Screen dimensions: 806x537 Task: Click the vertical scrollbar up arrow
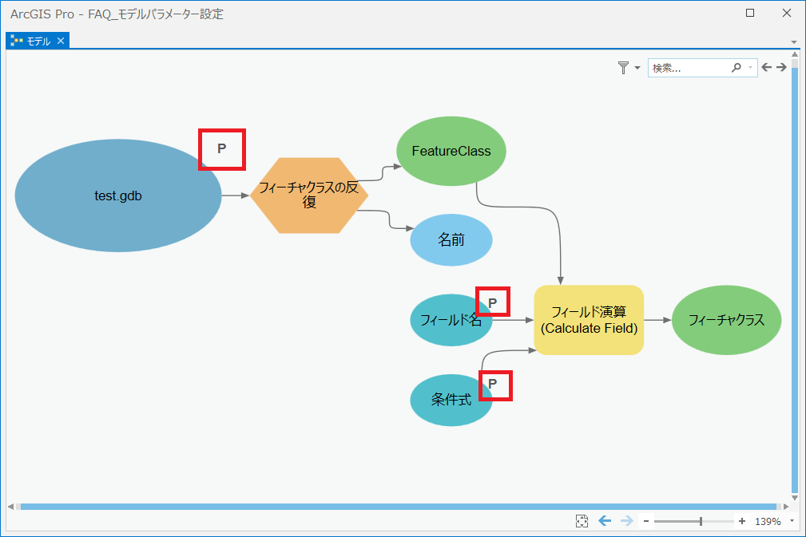tap(795, 54)
